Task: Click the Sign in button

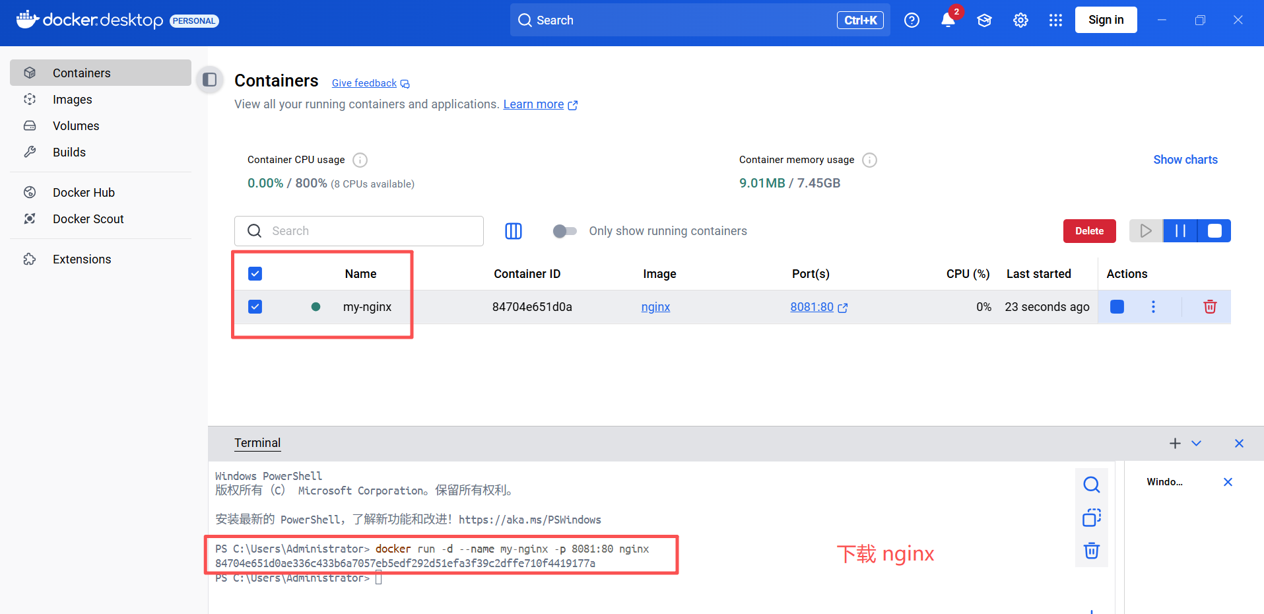Action: pos(1106,20)
